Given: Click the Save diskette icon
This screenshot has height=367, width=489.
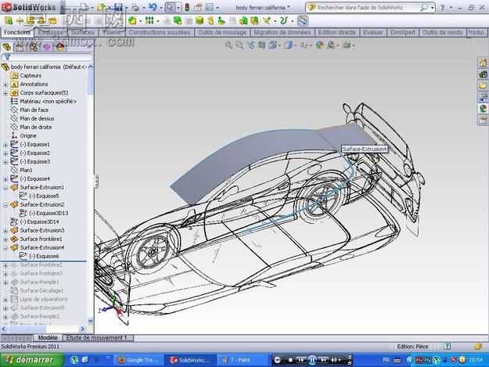Looking at the screenshot, I should coord(118,7).
